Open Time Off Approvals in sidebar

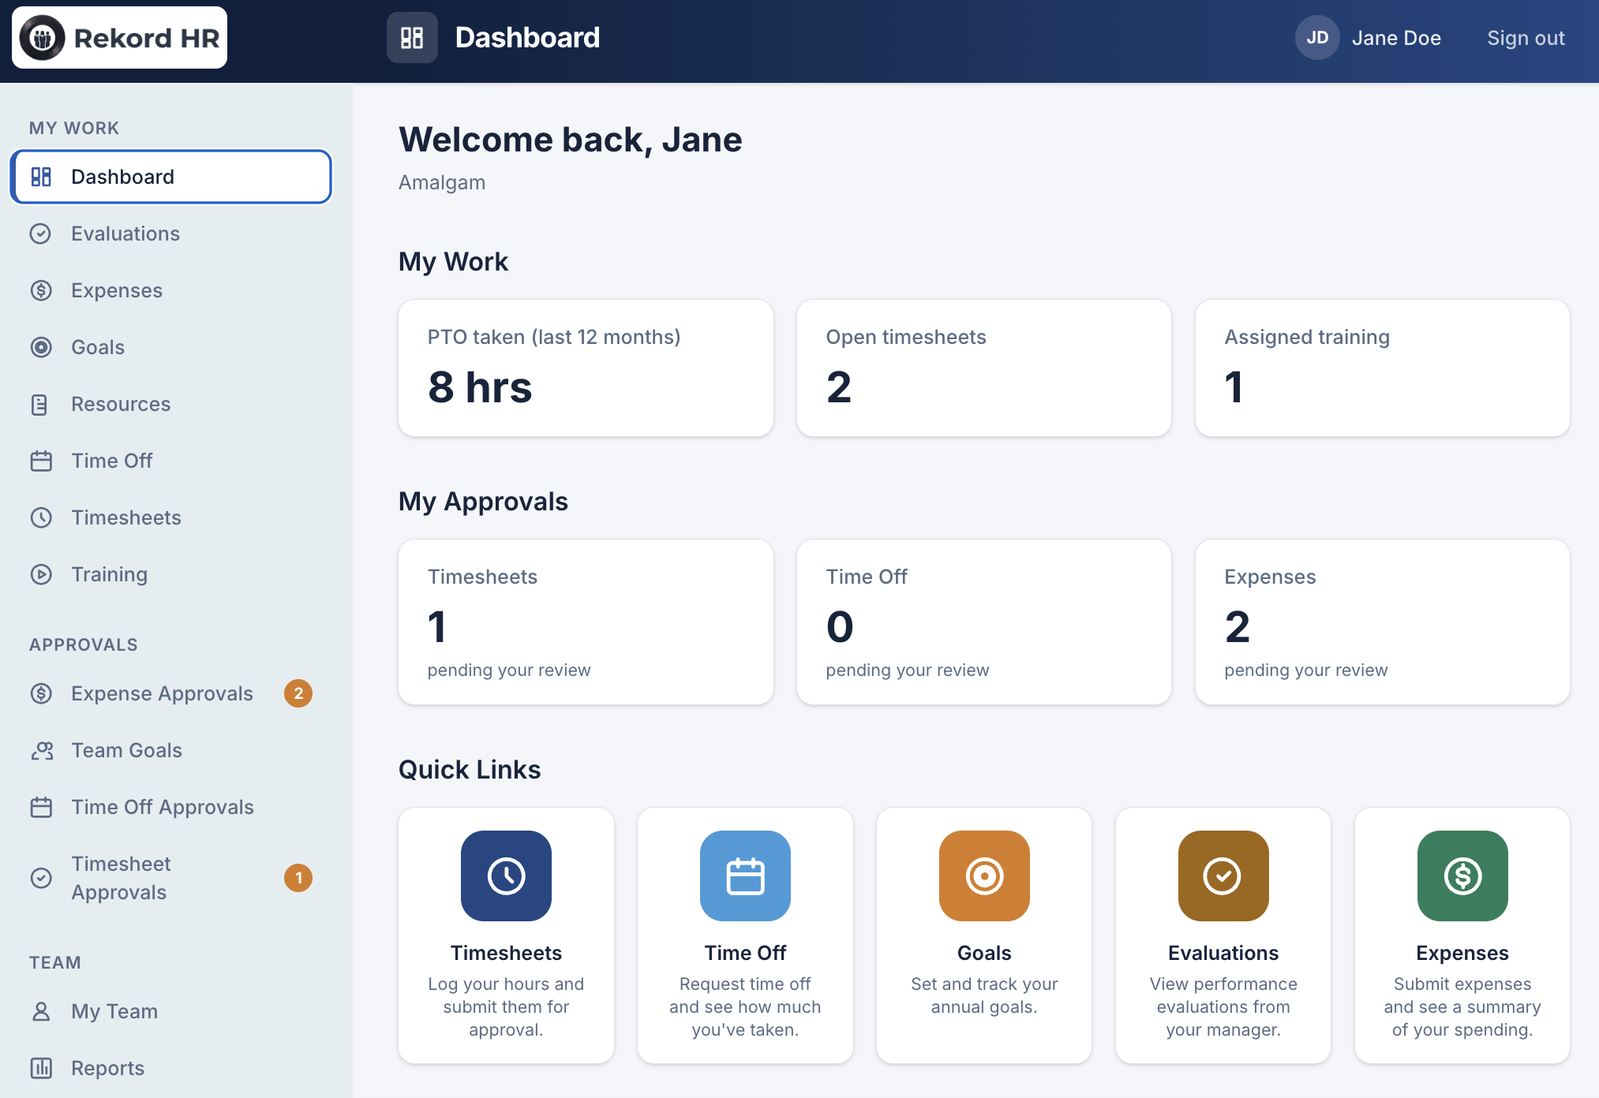pyautogui.click(x=171, y=807)
